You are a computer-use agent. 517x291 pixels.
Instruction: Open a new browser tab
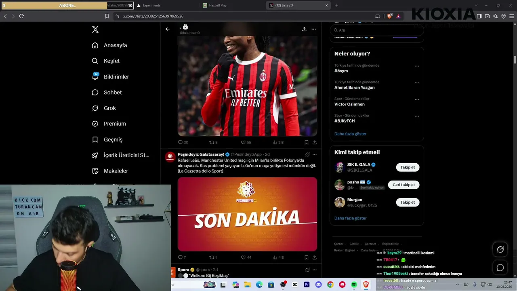[336, 5]
